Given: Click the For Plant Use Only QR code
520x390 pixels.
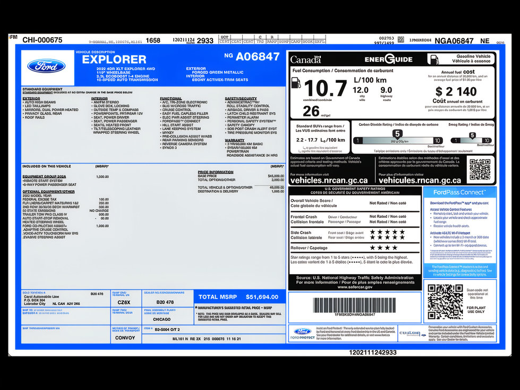Looking at the screenshot, I should coord(445,301).
